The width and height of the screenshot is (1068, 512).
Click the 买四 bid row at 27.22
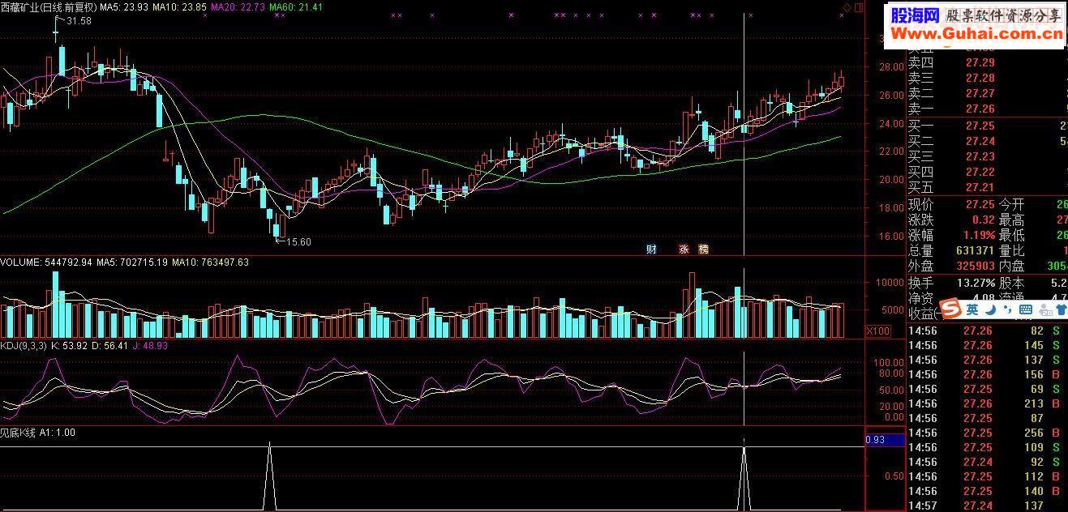tap(986, 172)
